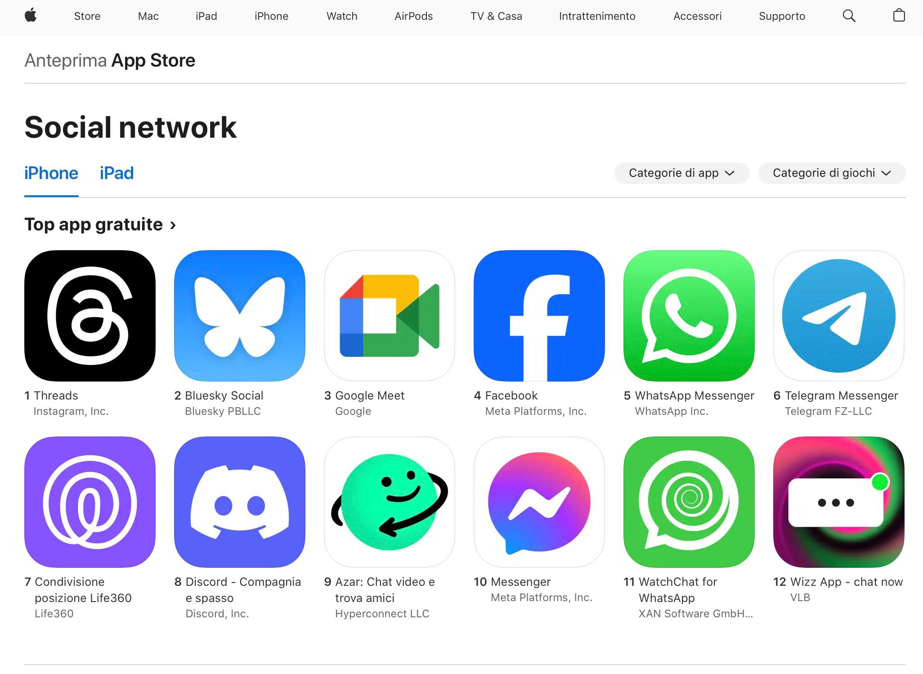This screenshot has height=674, width=923.
Task: Open the Supporto navigation item
Action: click(x=782, y=16)
